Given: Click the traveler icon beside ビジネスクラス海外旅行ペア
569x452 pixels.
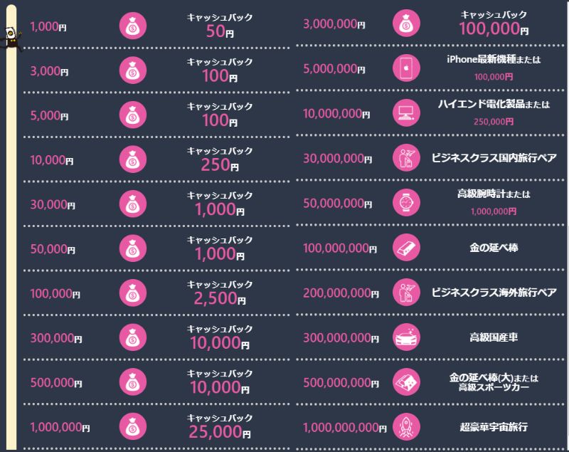Looking at the screenshot, I should [406, 293].
